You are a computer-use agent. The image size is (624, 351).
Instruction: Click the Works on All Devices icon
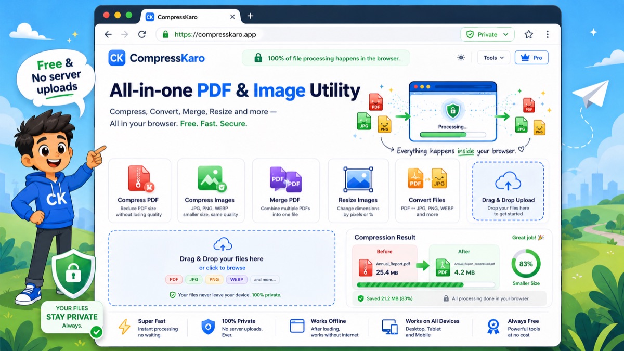click(389, 327)
